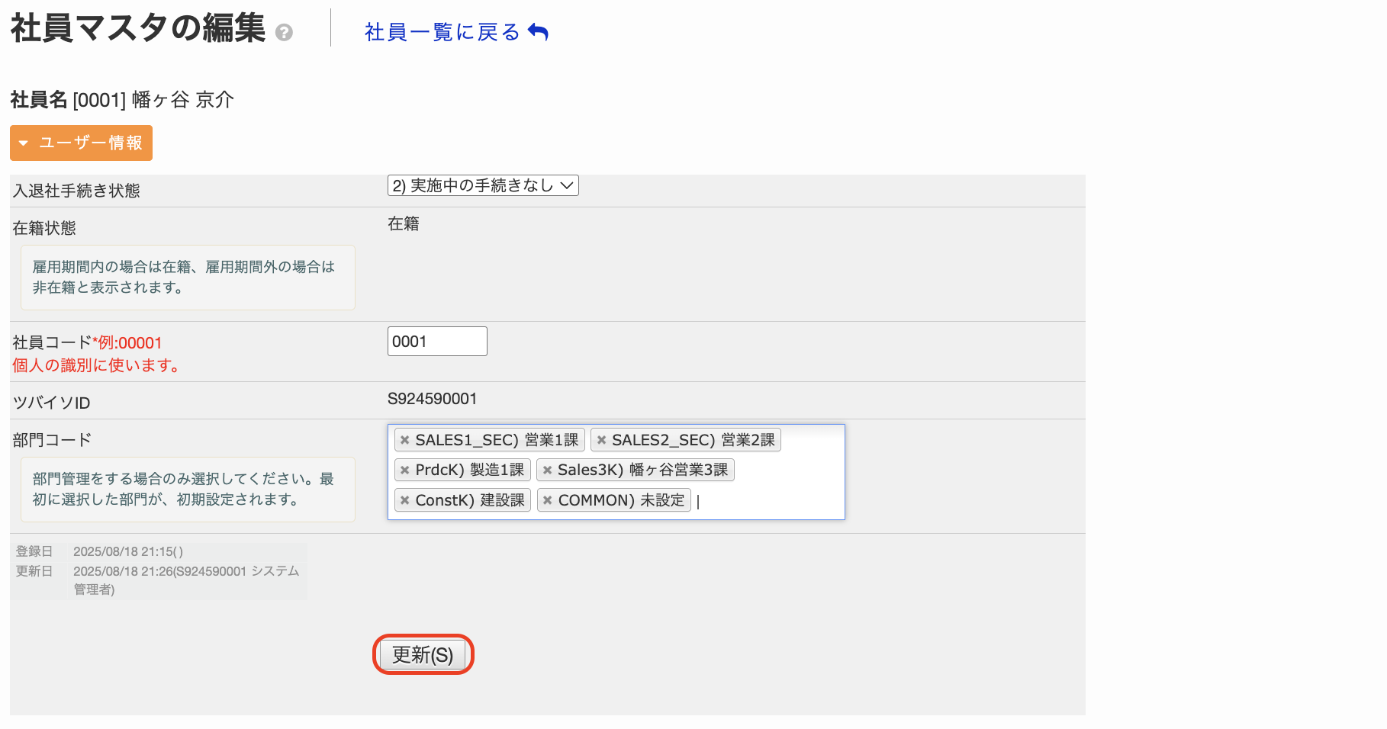Viewport: 1387px width, 729px height.
Task: Click the 社員マスタの編集 page title
Action: [x=138, y=28]
